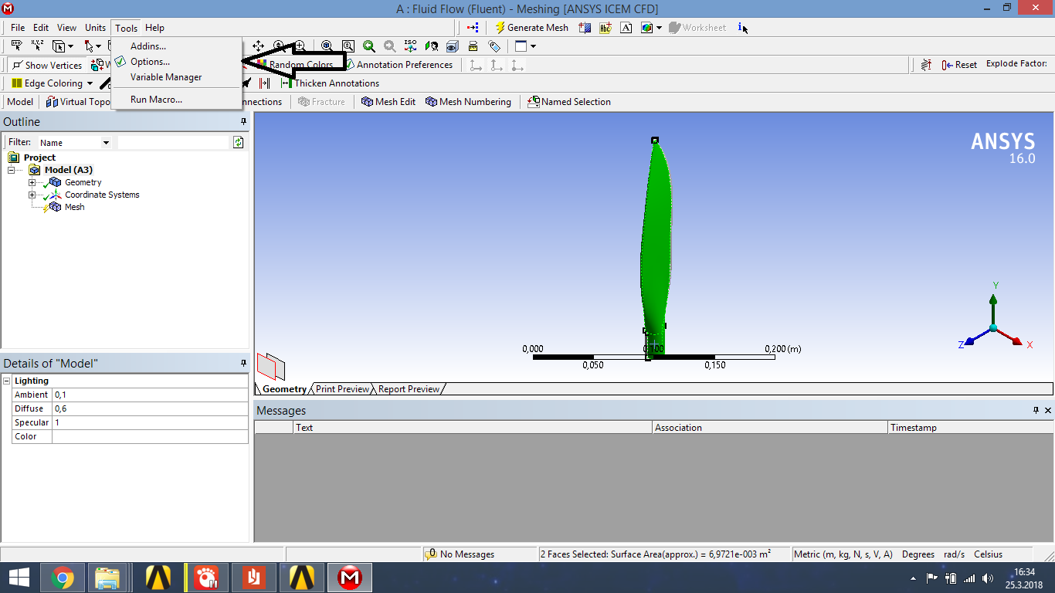Open the Edit menu
Image resolution: width=1055 pixels, height=593 pixels.
click(41, 28)
